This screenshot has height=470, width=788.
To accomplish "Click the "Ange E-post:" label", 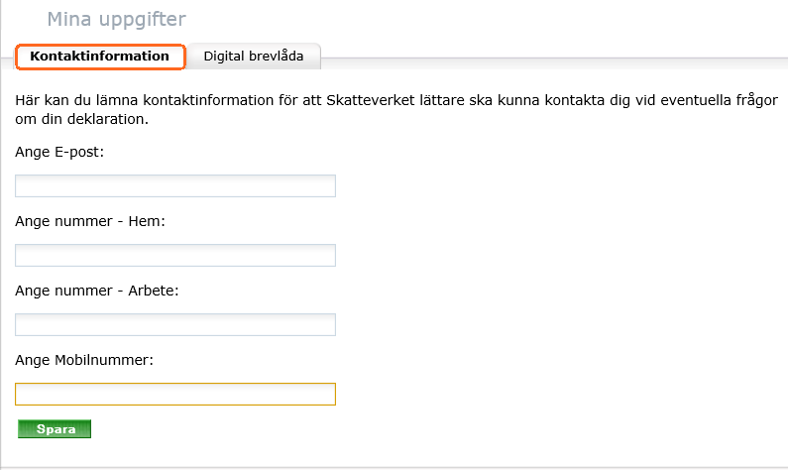I will pyautogui.click(x=59, y=153).
